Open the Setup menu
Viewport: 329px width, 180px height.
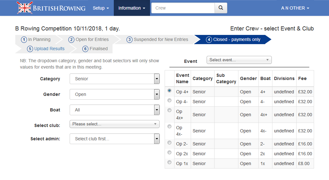[100, 8]
